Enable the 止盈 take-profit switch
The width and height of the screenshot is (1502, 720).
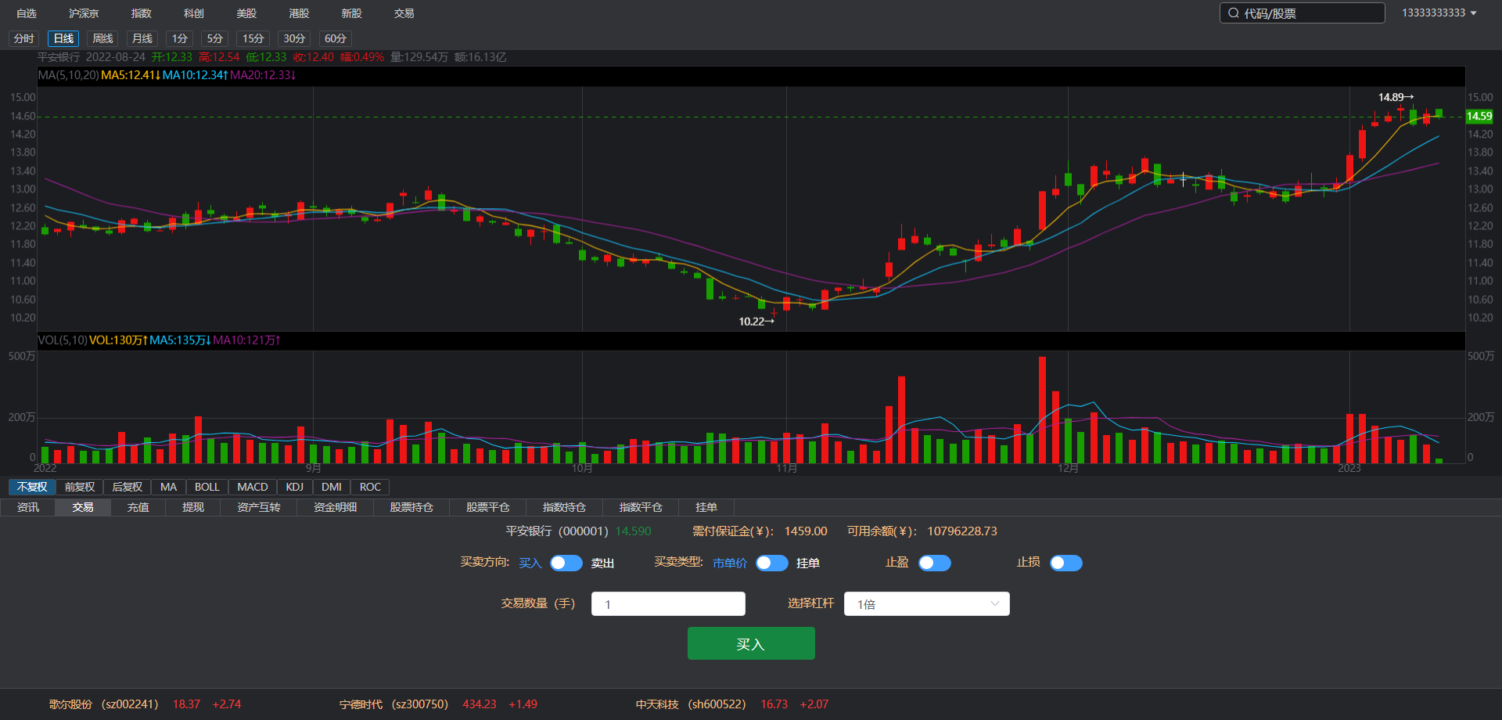tap(934, 563)
